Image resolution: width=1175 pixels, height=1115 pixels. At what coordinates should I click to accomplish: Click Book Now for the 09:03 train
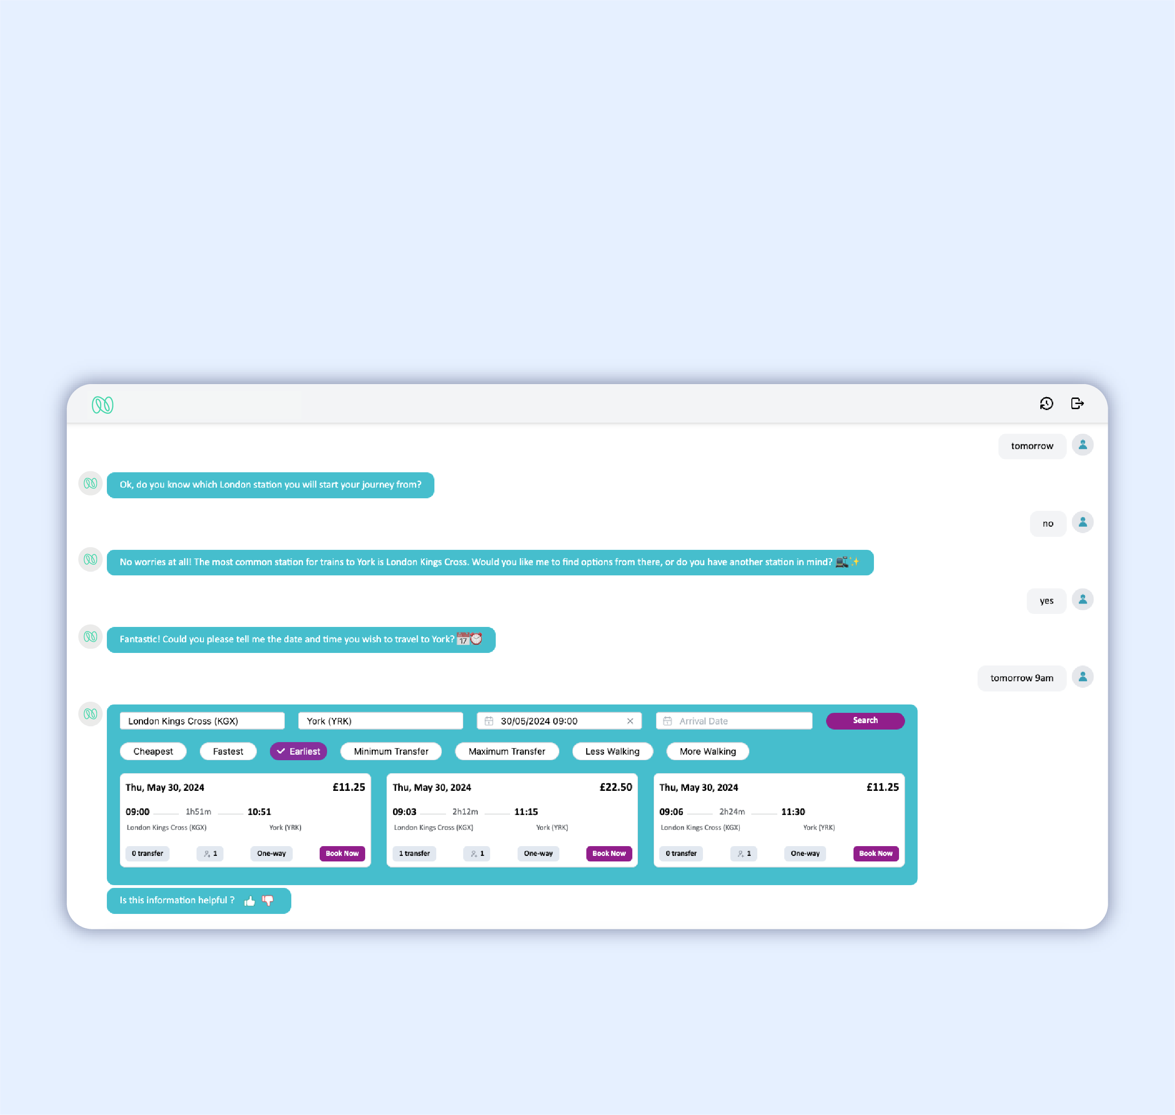coord(608,852)
